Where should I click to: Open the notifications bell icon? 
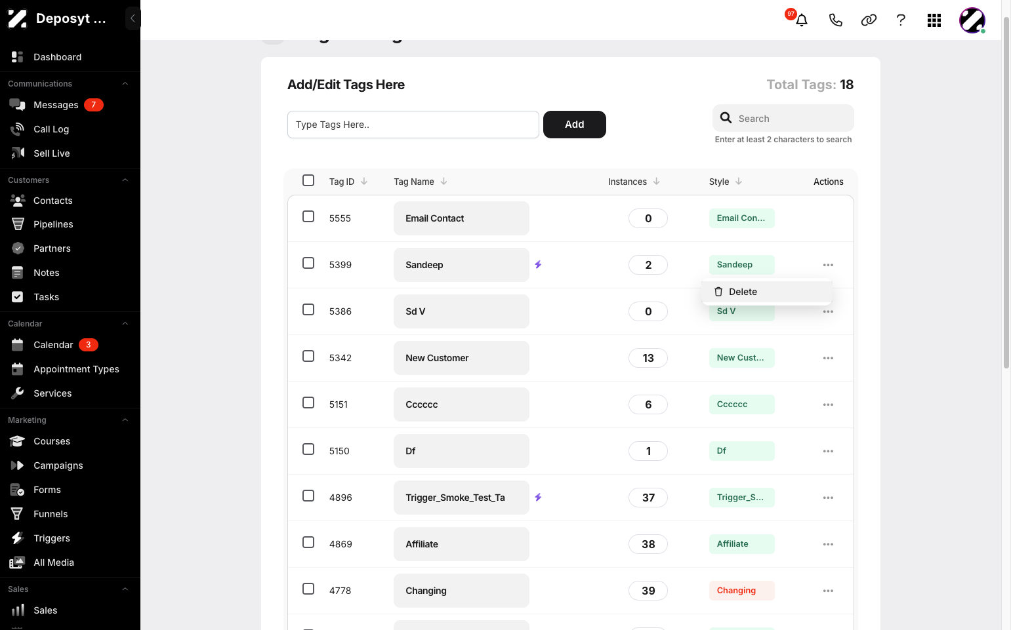click(x=801, y=20)
